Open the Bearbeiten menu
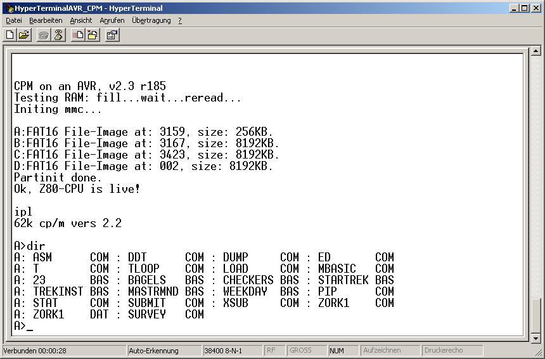The image size is (545, 359). pyautogui.click(x=46, y=20)
